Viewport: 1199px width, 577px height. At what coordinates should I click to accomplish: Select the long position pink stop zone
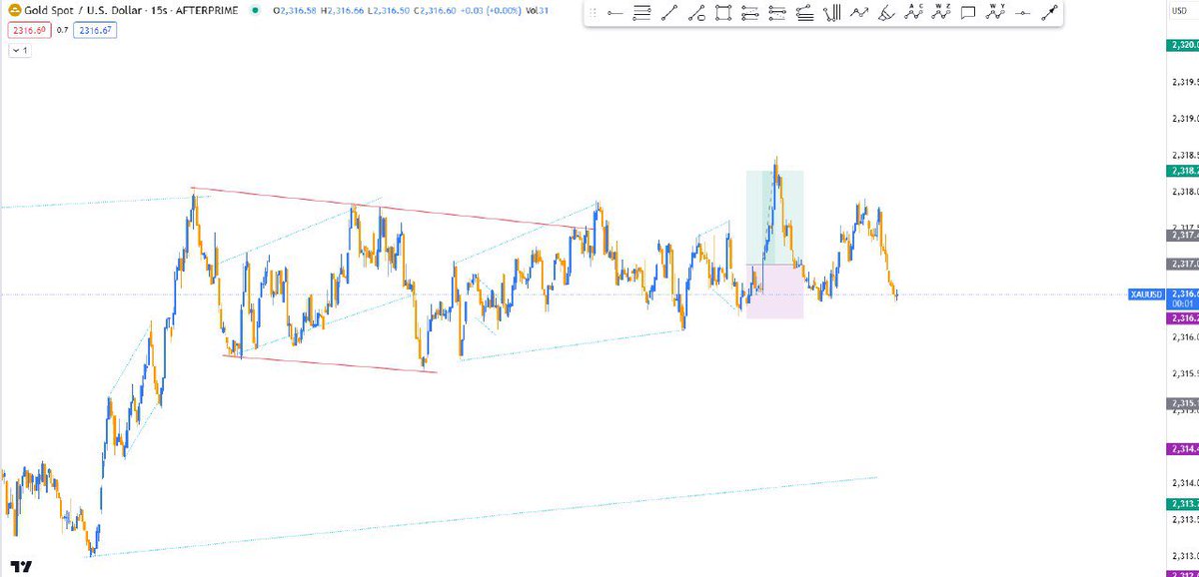[775, 291]
